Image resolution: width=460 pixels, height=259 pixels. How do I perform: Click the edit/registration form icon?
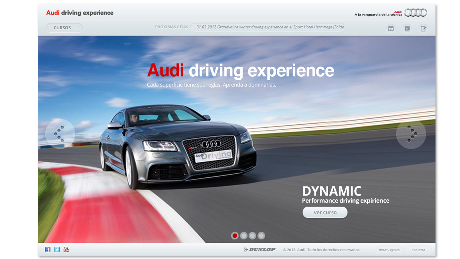[x=423, y=28]
